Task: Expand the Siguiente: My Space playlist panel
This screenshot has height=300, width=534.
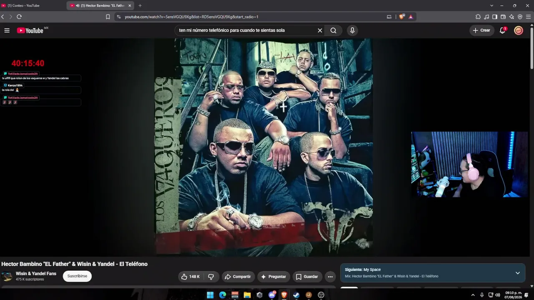Action: (518, 273)
